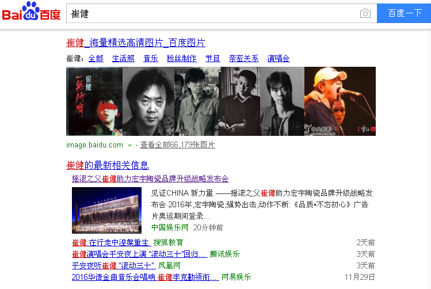The image size is (431, 289).
Task: Open 崔健的最新相关信息 heading link
Action: [108, 165]
